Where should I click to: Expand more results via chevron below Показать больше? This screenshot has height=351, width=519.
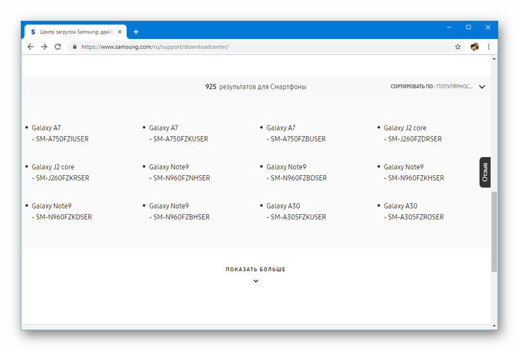pyautogui.click(x=256, y=281)
